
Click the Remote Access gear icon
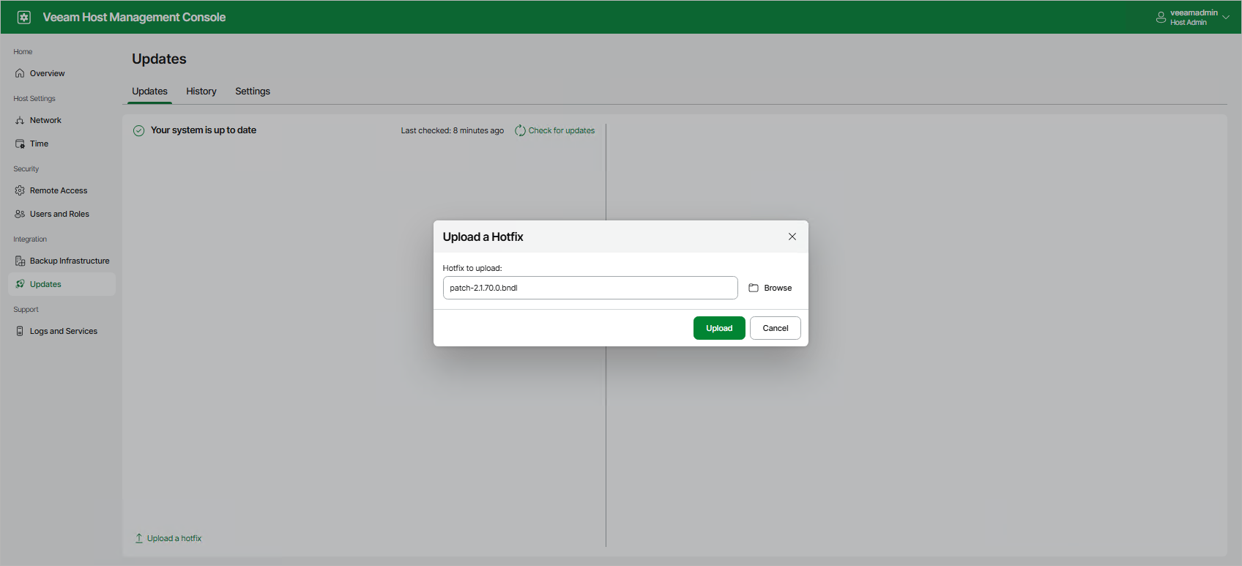pos(20,190)
